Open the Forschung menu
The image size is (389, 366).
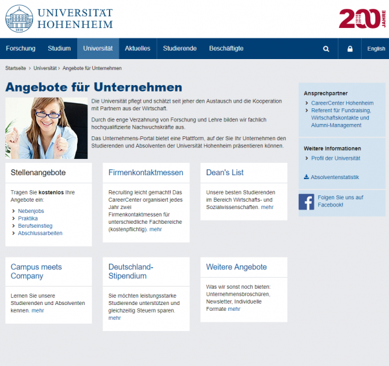[21, 49]
